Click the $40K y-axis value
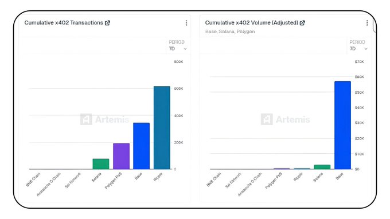 (x=360, y=107)
